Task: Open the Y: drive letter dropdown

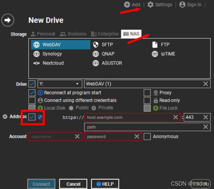Action: (x=60, y=84)
